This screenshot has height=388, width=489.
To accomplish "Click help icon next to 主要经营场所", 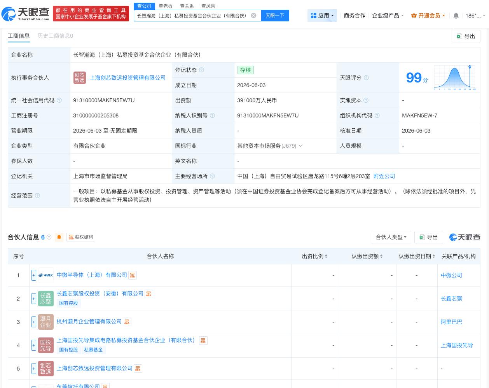I will coord(212,176).
